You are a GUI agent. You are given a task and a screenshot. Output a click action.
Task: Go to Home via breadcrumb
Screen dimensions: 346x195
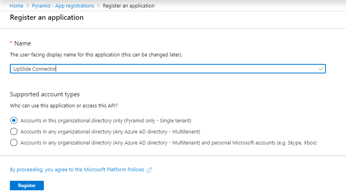(x=16, y=6)
